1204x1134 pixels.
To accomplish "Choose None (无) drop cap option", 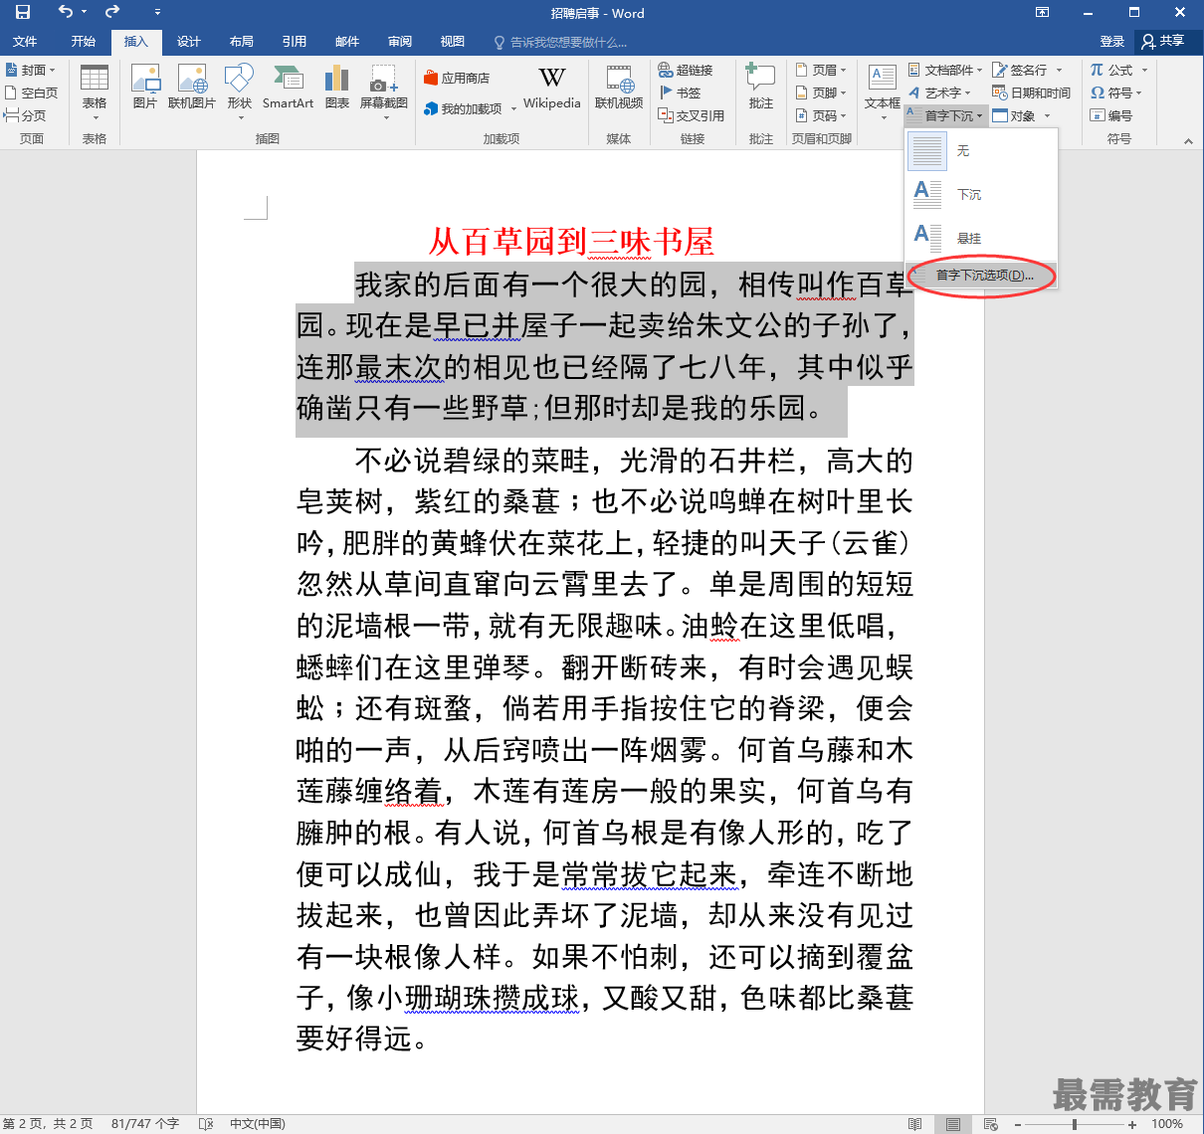I will pyautogui.click(x=981, y=150).
